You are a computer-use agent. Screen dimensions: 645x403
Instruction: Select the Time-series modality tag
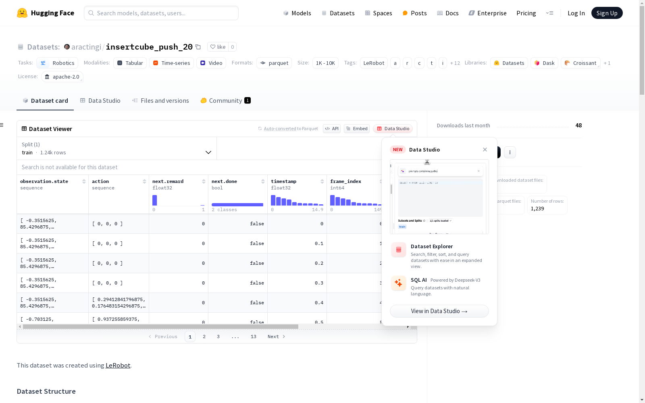pos(171,63)
